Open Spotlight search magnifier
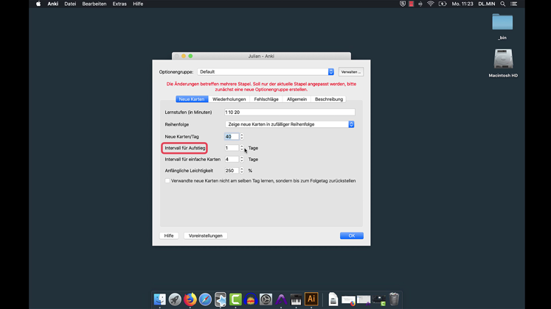 tap(503, 4)
